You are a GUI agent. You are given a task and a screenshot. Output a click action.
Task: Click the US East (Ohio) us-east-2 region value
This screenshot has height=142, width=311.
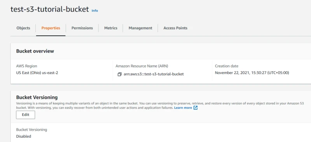37,73
